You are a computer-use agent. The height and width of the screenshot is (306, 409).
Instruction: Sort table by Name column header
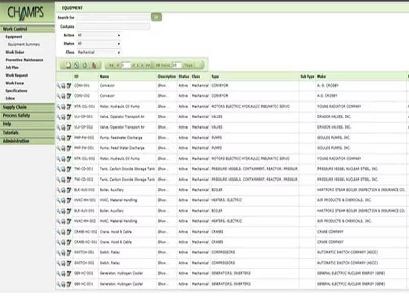click(x=104, y=76)
